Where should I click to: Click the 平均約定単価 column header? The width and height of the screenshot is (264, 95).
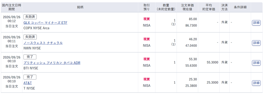point(209,7)
